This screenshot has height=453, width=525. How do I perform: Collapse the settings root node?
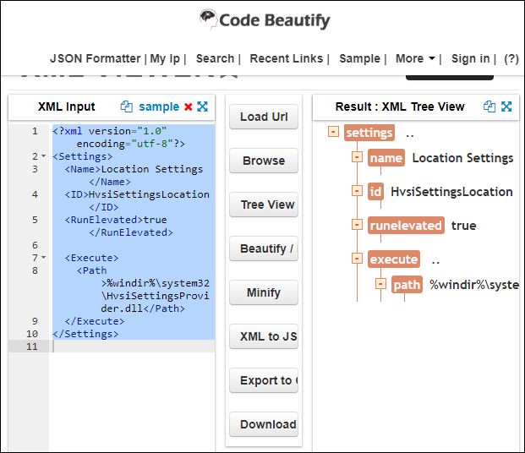coord(333,133)
